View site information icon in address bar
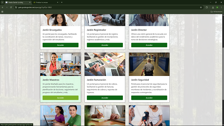 [x=16, y=7]
